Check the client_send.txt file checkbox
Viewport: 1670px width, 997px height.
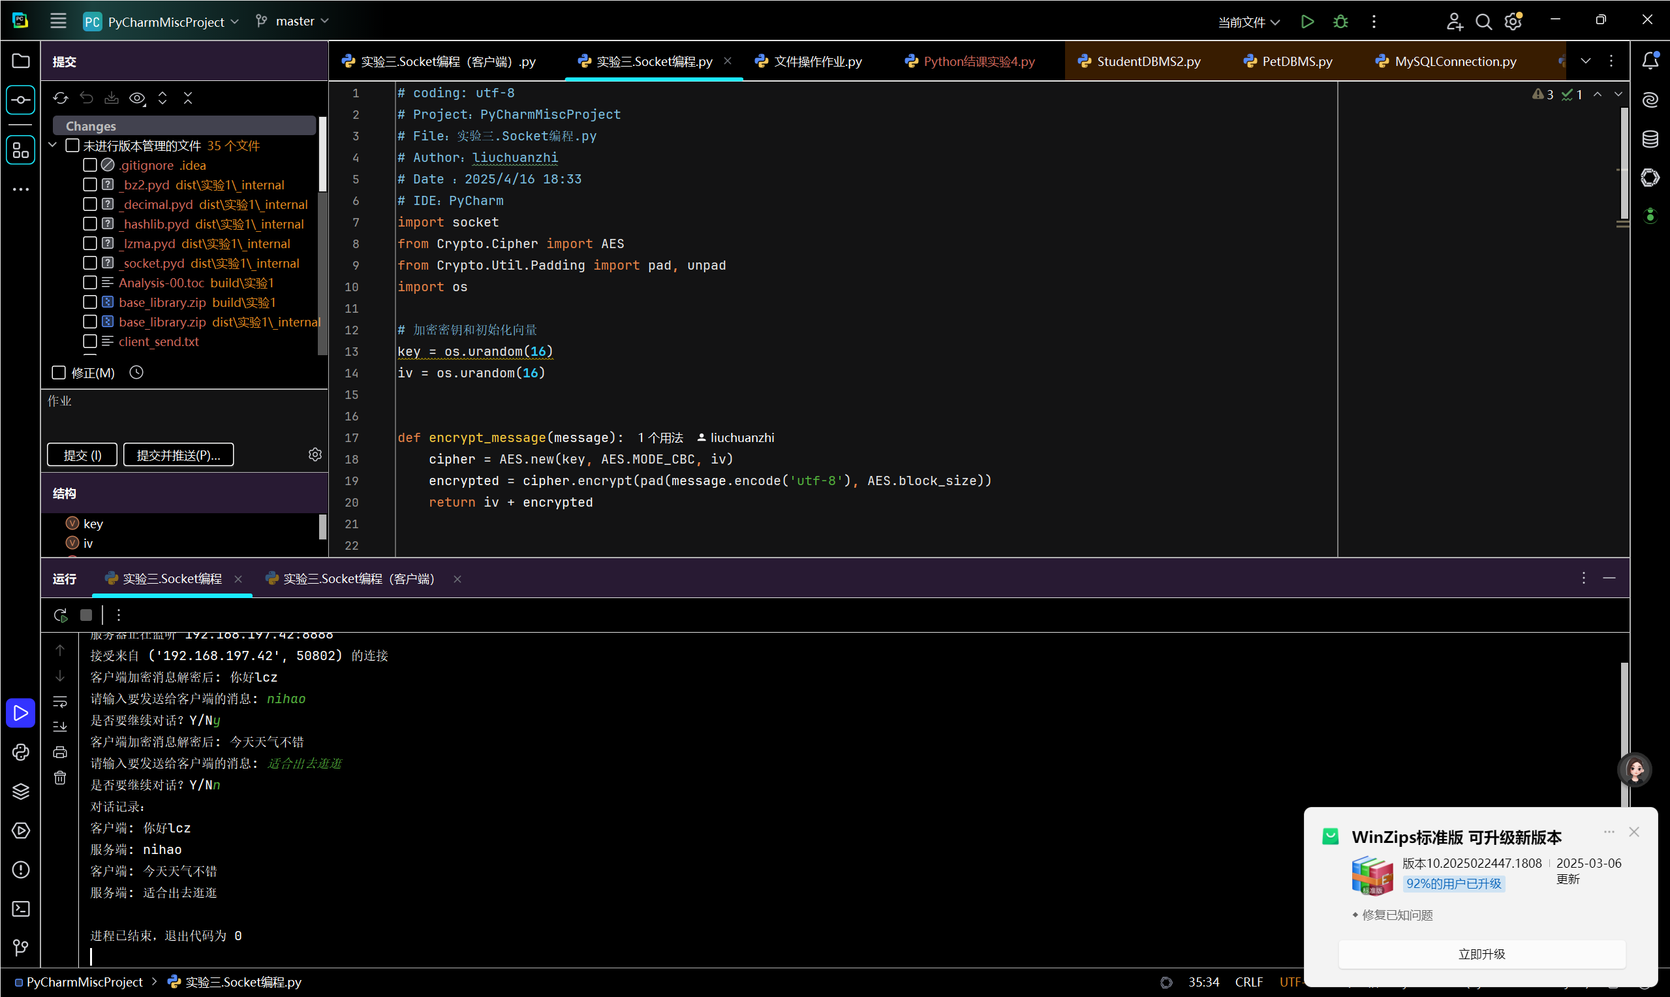[90, 341]
